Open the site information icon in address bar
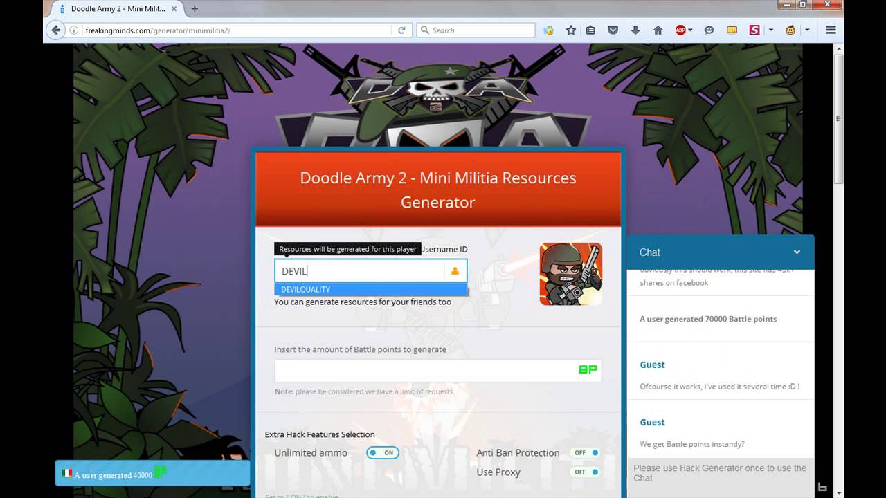This screenshot has height=498, width=886. [74, 30]
